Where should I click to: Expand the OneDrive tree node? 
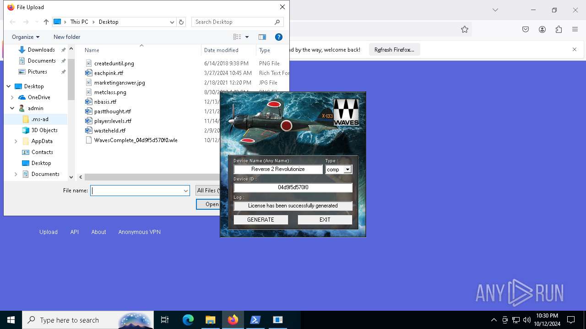(12, 97)
